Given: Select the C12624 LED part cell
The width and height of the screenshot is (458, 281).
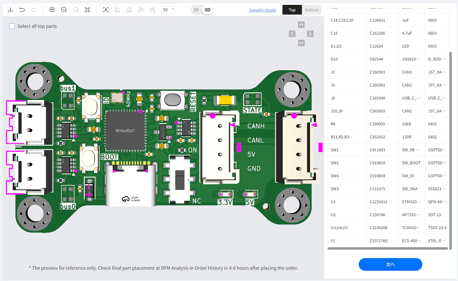Looking at the screenshot, I should [x=383, y=46].
